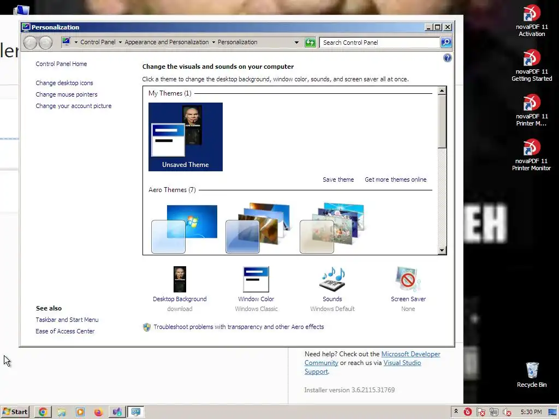The height and width of the screenshot is (419, 559).
Task: Click Appearance and Personalization breadcrumb
Action: [166, 42]
